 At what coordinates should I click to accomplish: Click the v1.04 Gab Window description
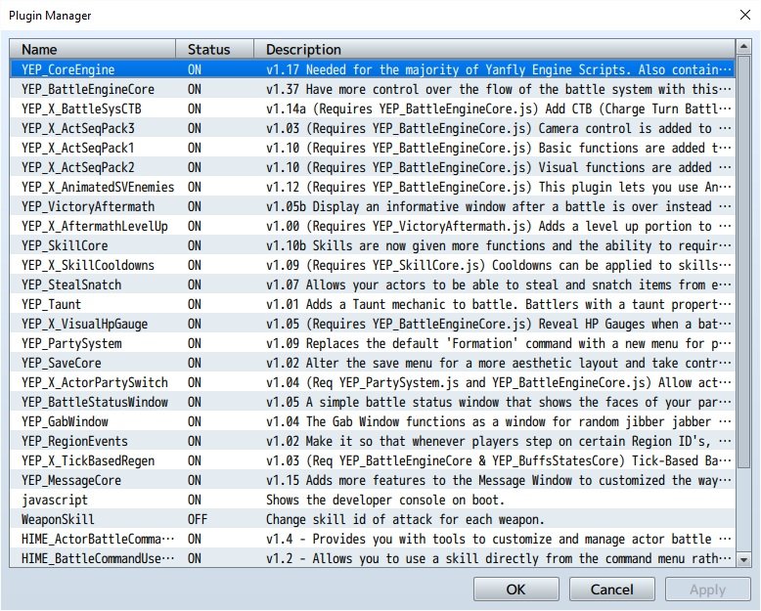coord(499,421)
